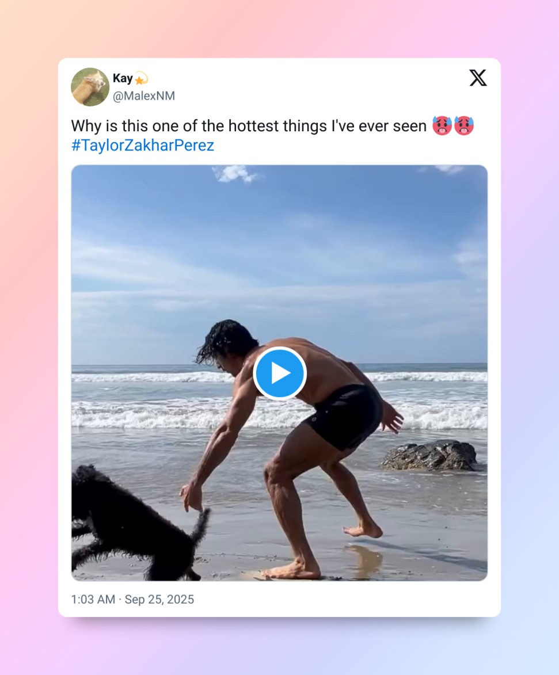Screen dimensions: 559x675
Task: Click the pink gradient background outside card
Action: [29, 345]
